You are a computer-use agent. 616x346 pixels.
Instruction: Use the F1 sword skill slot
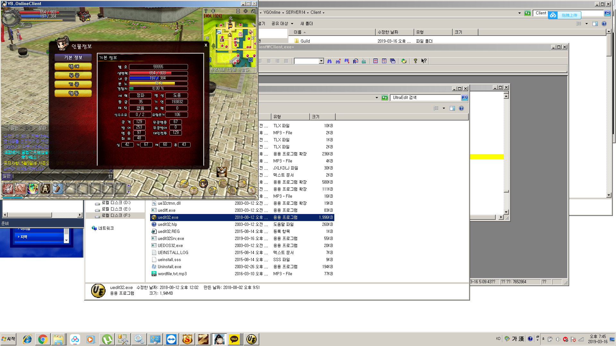click(x=7, y=188)
